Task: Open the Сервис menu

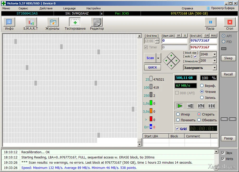Action: pos(23,8)
